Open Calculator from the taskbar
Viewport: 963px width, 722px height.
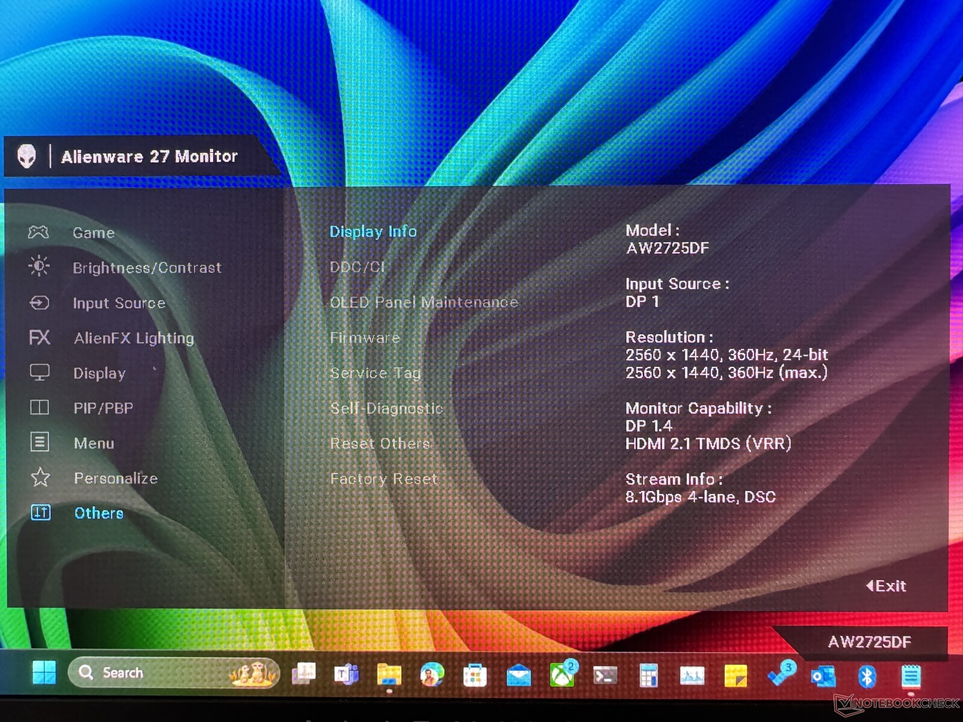(648, 676)
